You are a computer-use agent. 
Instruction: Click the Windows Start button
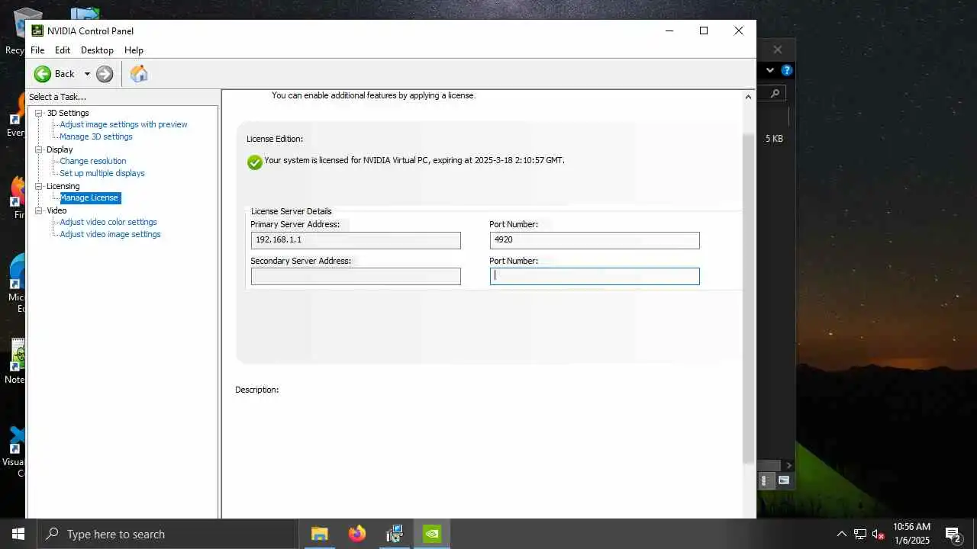18,534
